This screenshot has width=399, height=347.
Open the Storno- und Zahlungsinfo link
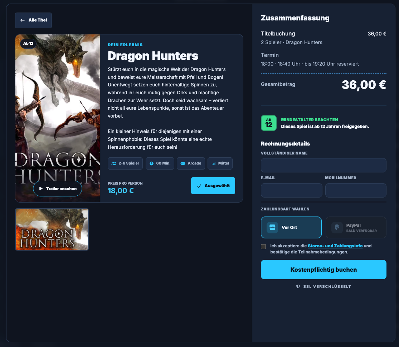[x=335, y=246]
